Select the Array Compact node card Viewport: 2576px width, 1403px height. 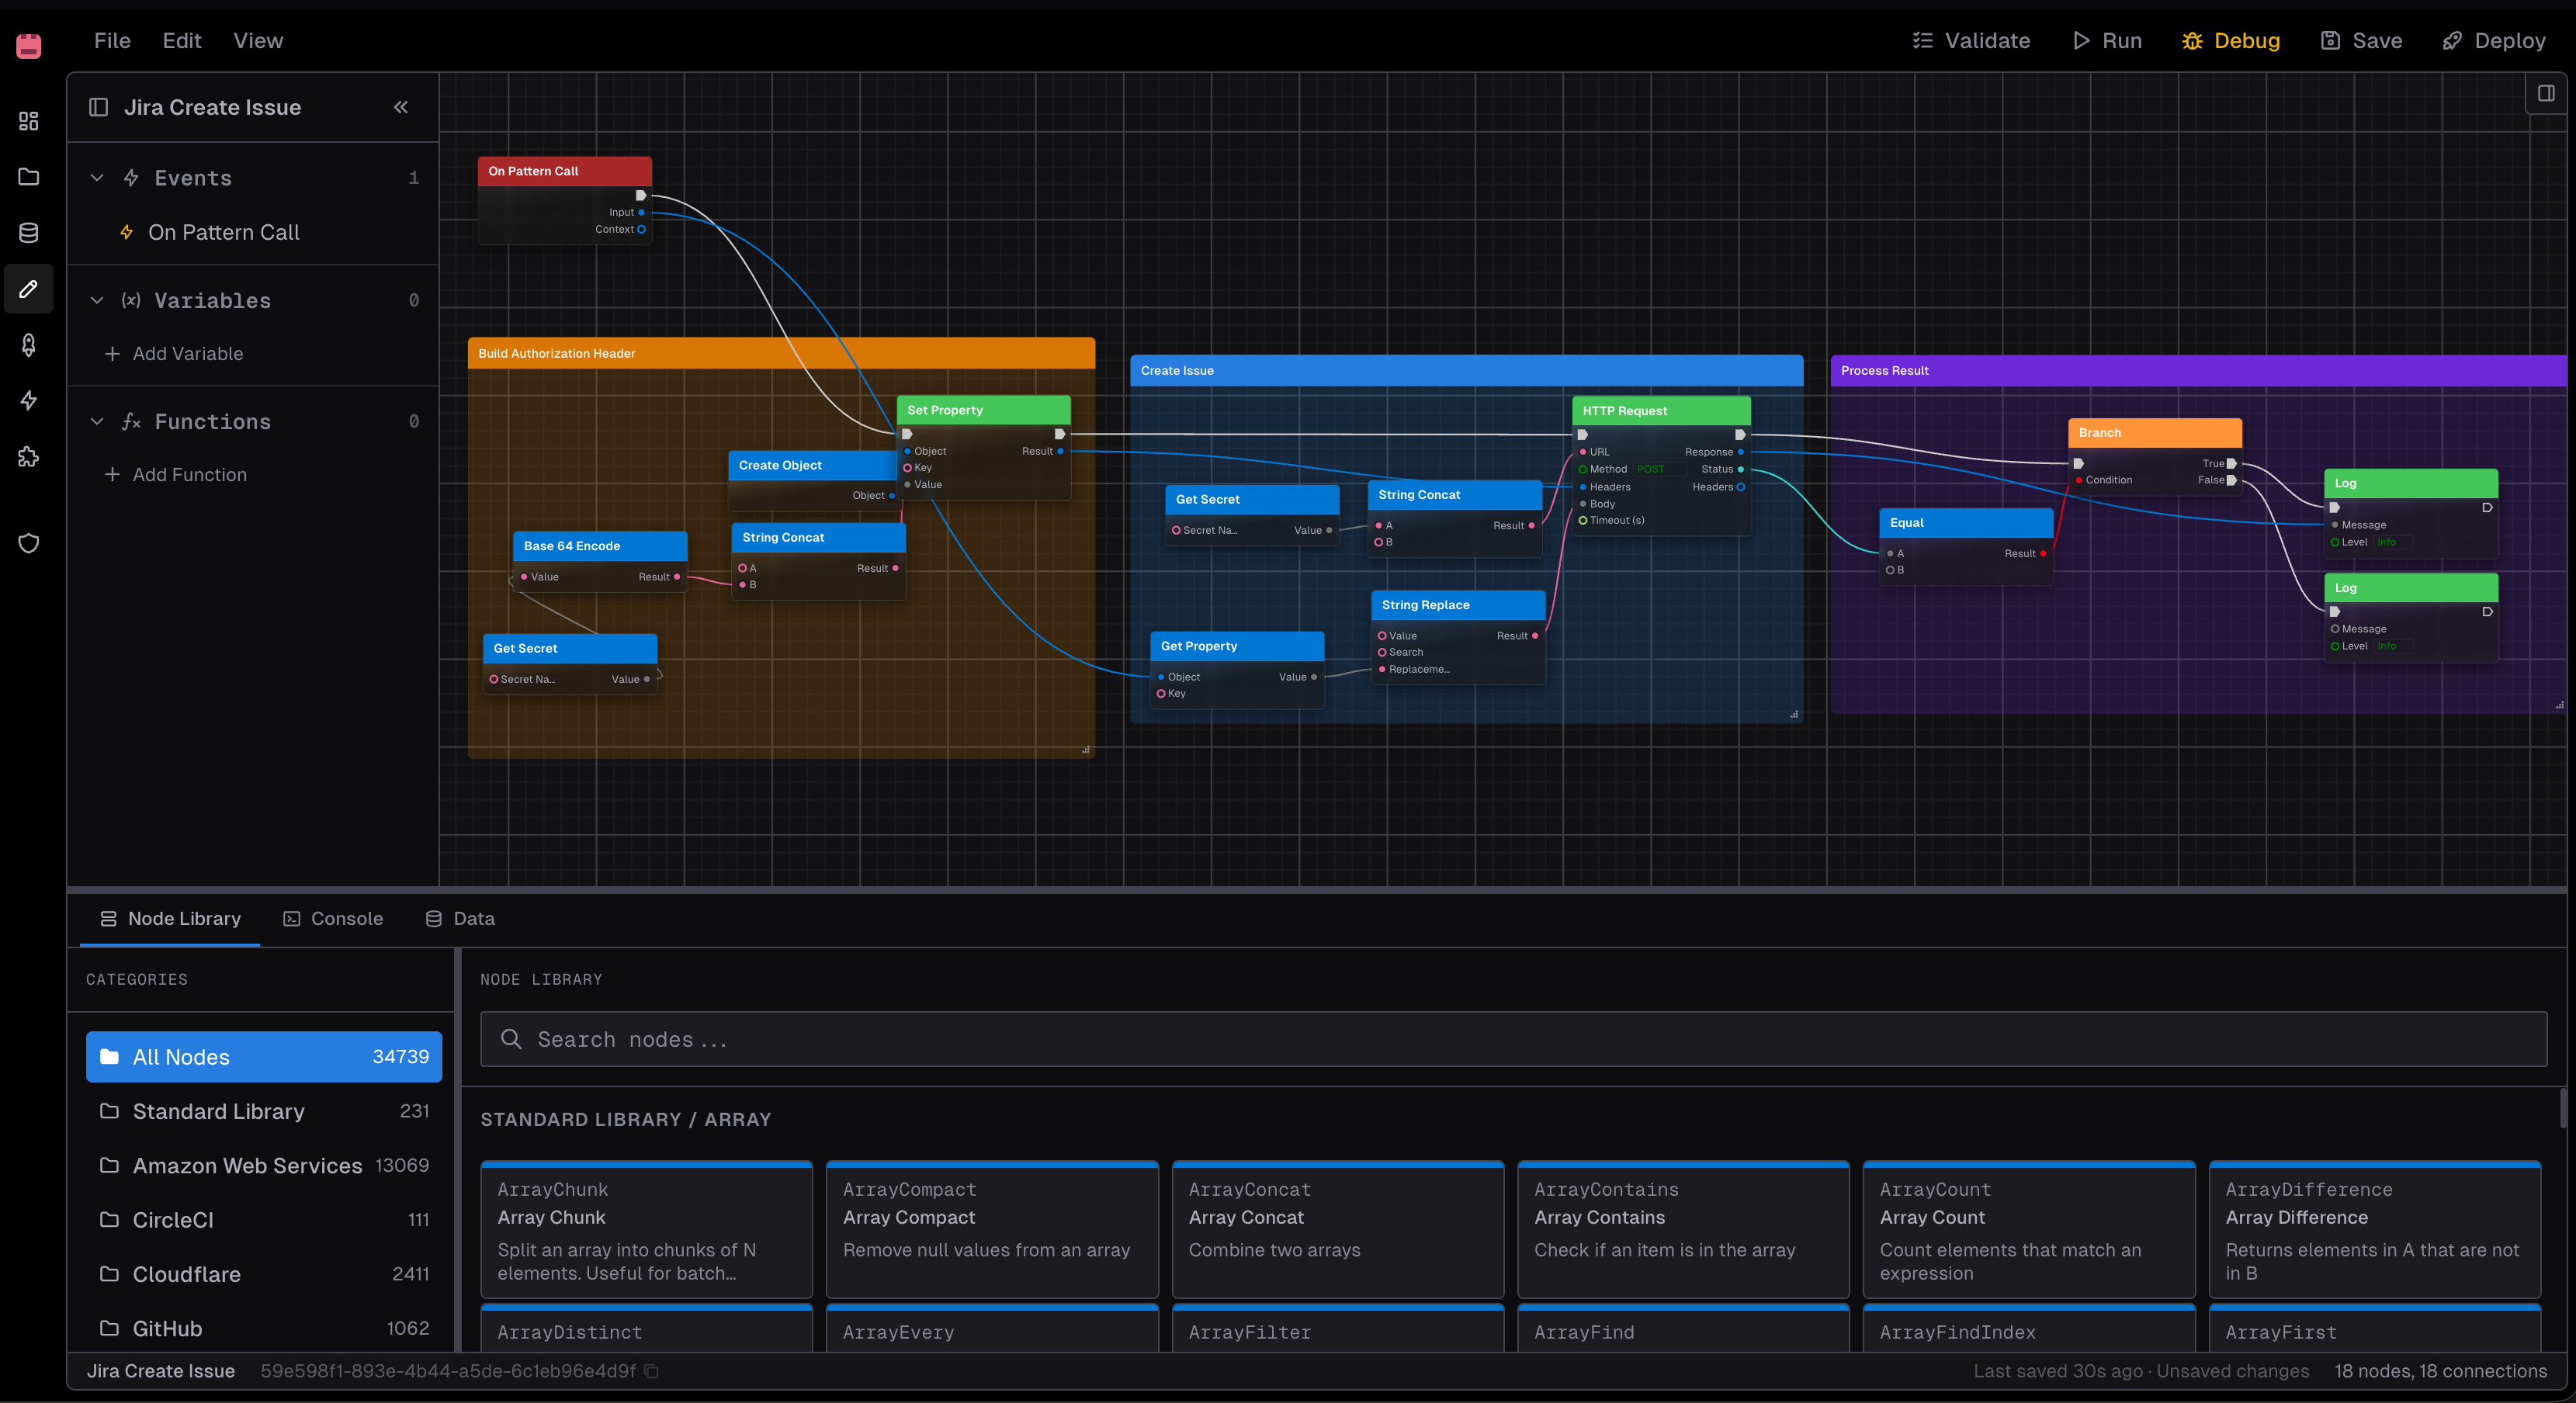point(992,1229)
